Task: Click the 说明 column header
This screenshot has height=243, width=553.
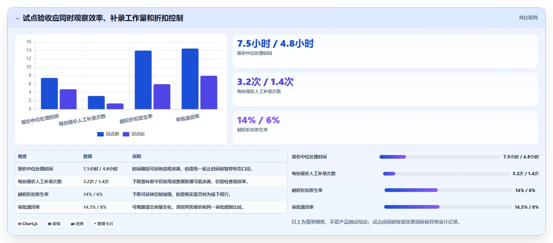Action: pos(136,157)
